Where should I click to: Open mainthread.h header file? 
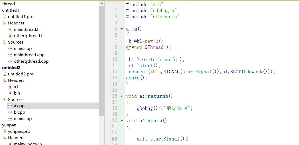(x=27, y=29)
